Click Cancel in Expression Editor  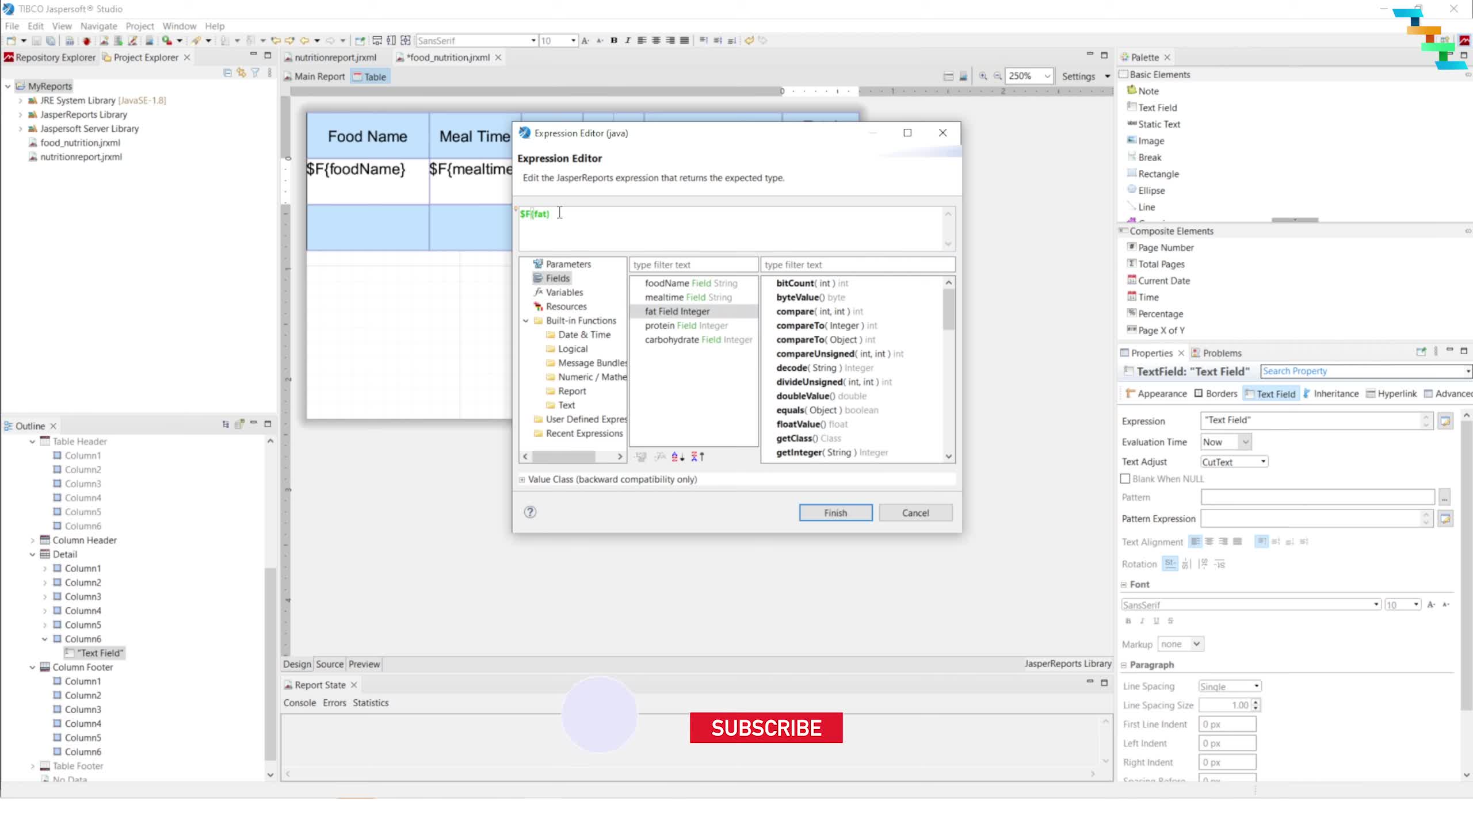pos(915,513)
